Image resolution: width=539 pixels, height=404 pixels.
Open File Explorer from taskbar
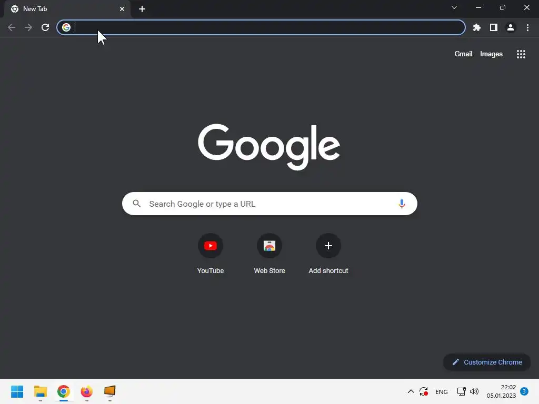pos(41,391)
